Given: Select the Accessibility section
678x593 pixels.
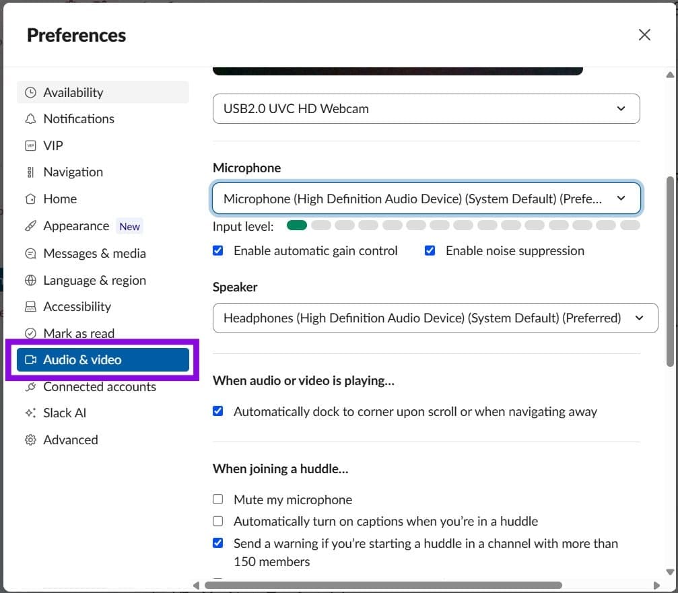Looking at the screenshot, I should tap(103, 306).
